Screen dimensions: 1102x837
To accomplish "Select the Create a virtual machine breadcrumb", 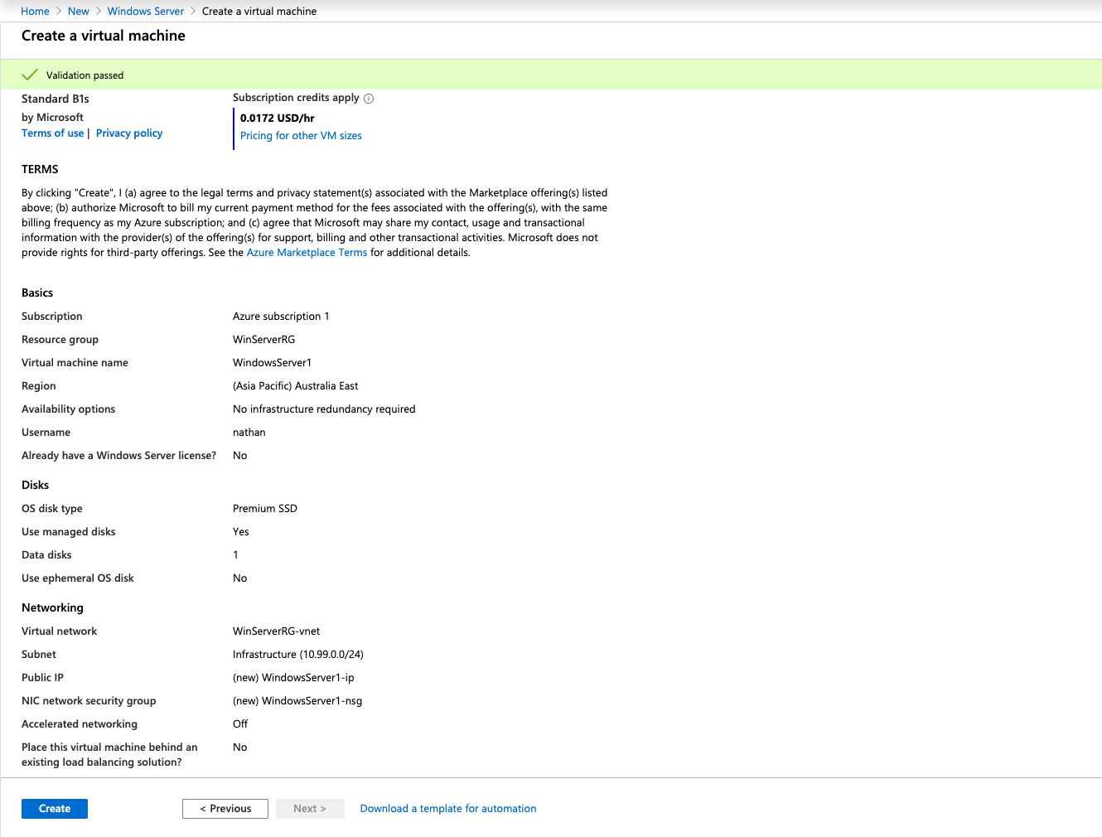I will (x=259, y=12).
